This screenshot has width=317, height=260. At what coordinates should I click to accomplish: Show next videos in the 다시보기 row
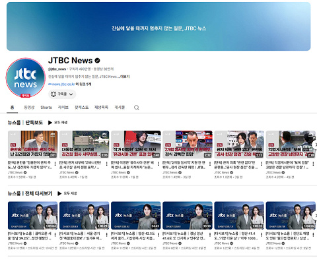coord(315,216)
